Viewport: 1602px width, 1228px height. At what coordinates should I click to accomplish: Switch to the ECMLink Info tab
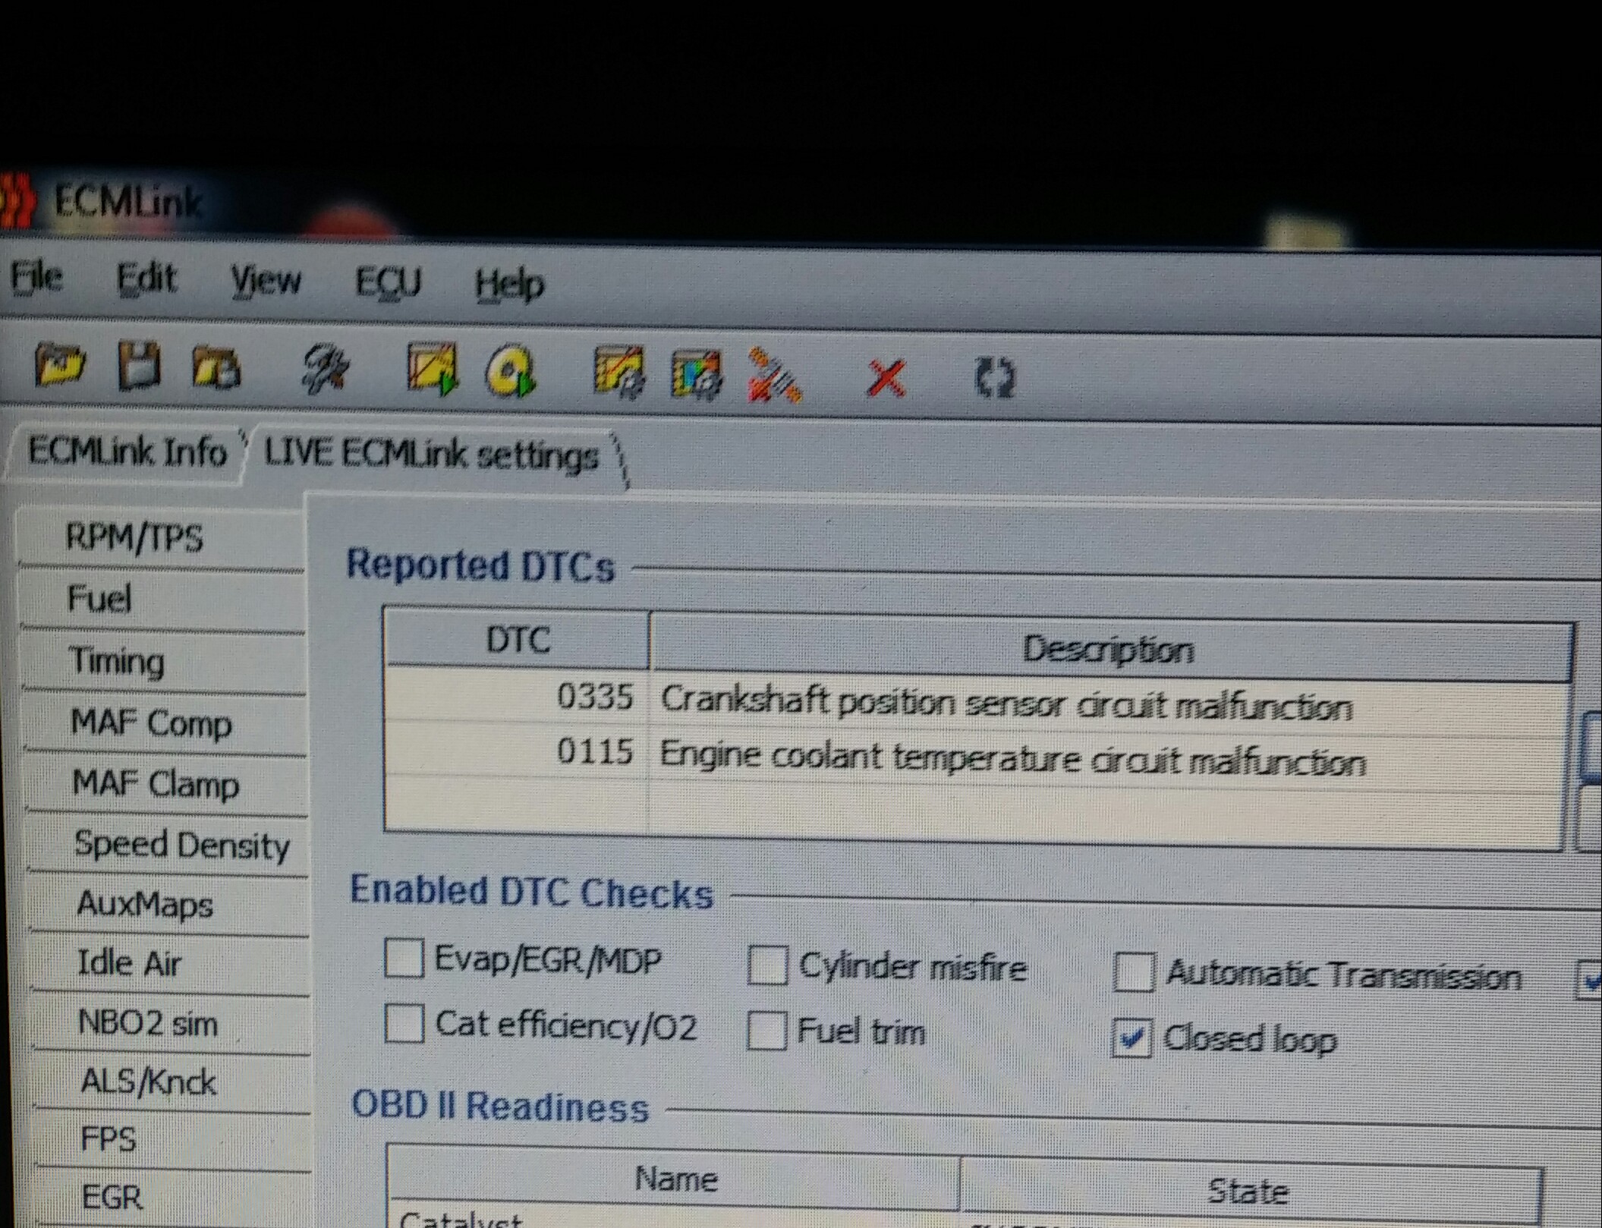click(x=127, y=452)
